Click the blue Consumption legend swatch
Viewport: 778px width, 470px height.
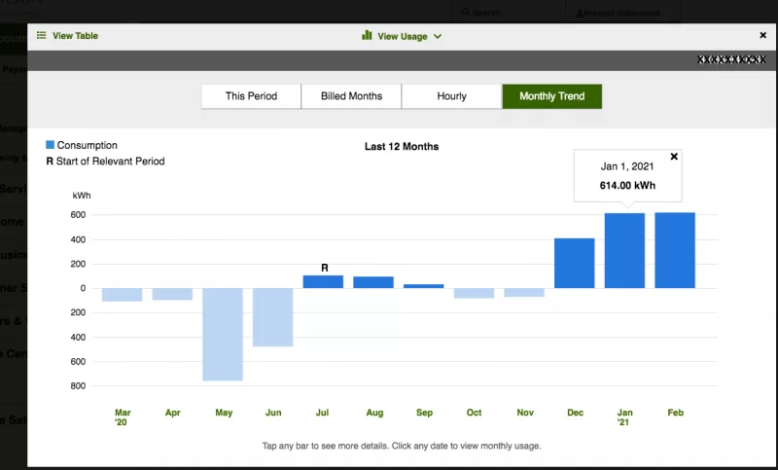(51, 145)
